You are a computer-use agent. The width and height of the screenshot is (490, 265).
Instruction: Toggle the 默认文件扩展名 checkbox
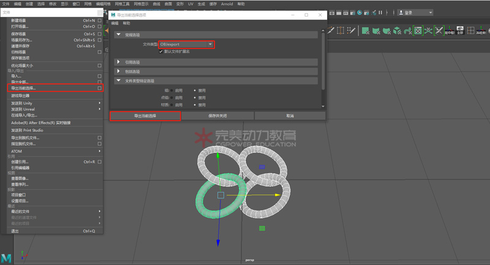coord(161,51)
